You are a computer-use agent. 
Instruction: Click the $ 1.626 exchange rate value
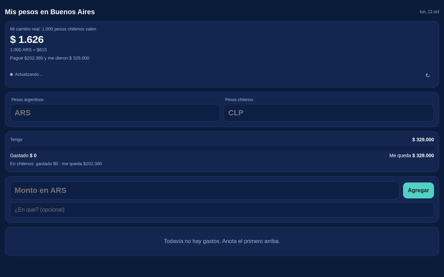tap(27, 39)
